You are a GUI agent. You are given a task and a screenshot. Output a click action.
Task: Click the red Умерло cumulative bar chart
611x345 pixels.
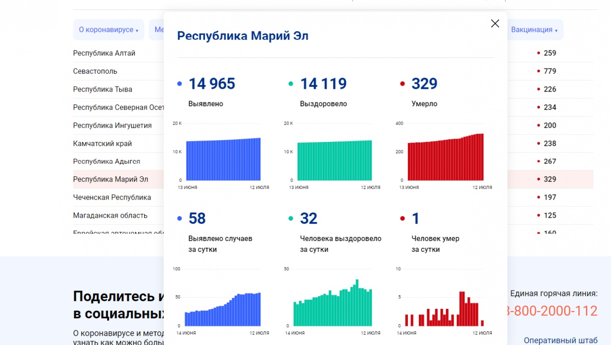(446, 157)
